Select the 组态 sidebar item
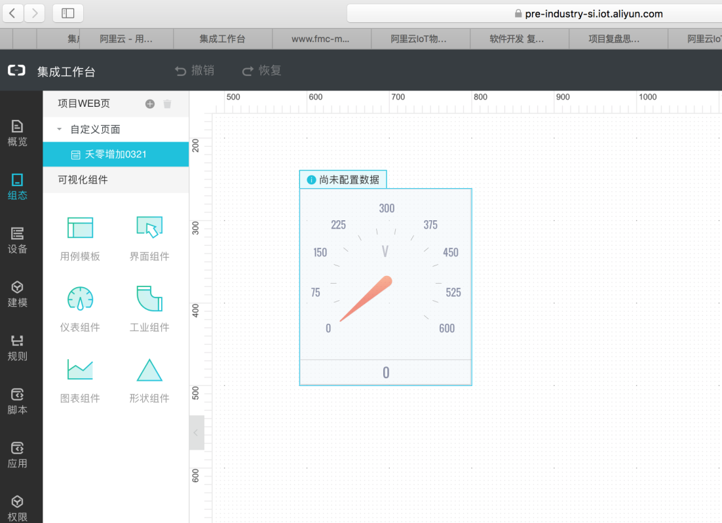The height and width of the screenshot is (523, 722). tap(17, 187)
